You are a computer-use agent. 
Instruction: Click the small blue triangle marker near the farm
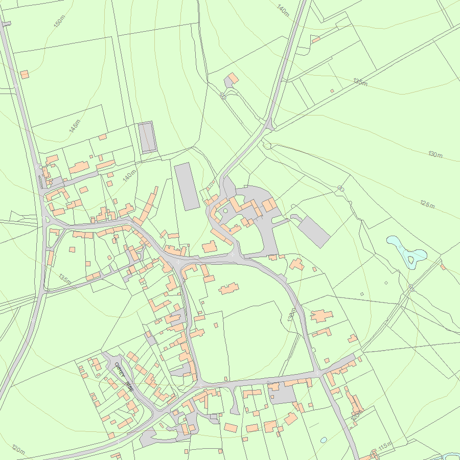[230, 231]
